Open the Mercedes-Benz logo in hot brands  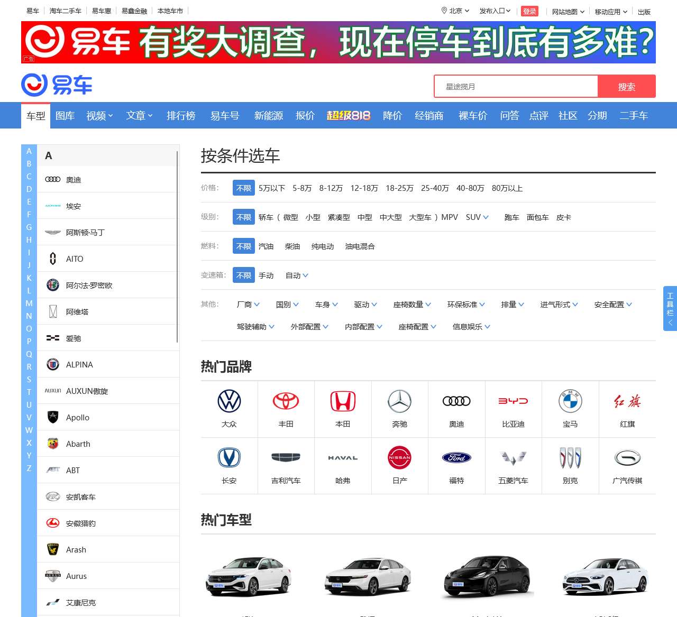pyautogui.click(x=400, y=401)
